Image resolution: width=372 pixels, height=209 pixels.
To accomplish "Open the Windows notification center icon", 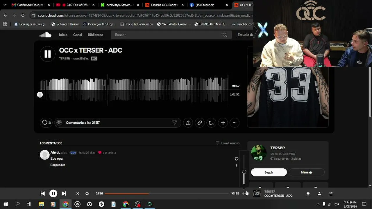I will tap(364, 204).
